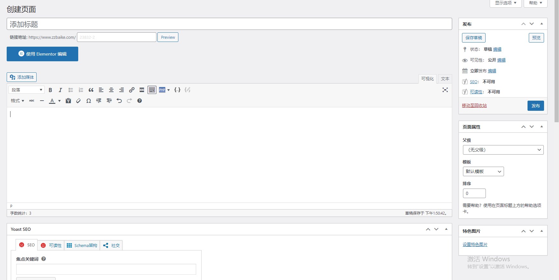The height and width of the screenshot is (280, 559).
Task: Move the Yoast SEO panel down
Action: pos(436,229)
